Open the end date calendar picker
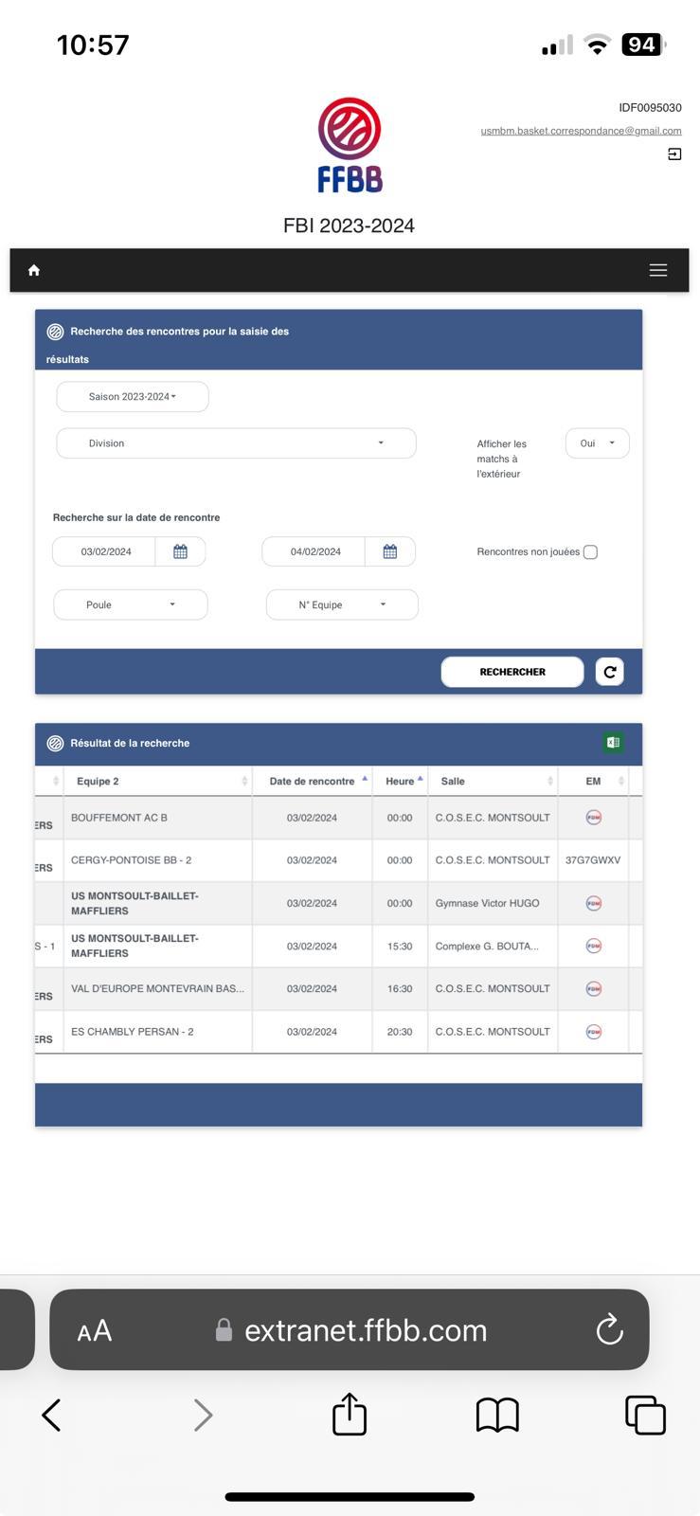Screen dimensions: 700x1516 [389, 551]
